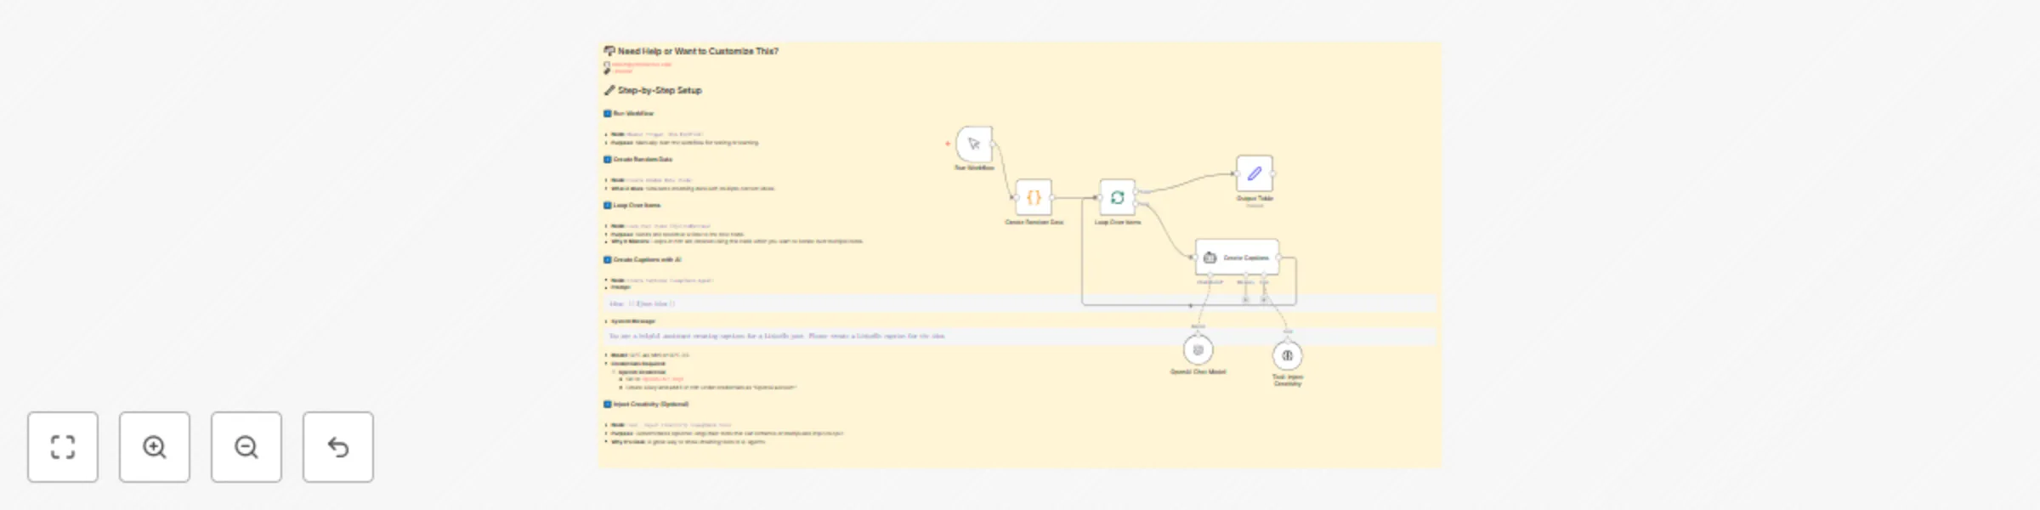
Task: Select the Create Captions AI node
Action: click(1237, 257)
